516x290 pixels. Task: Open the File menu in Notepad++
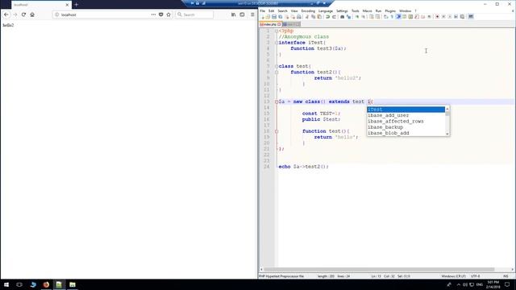click(262, 10)
